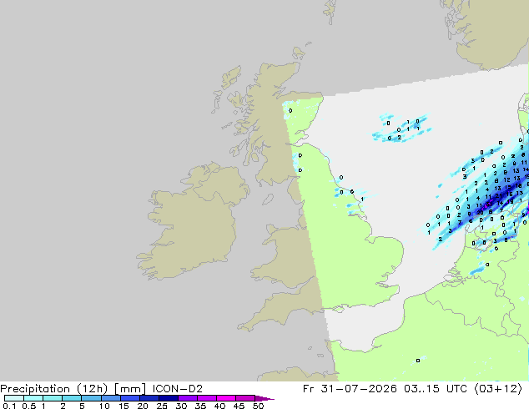
Task: Click the '03..15 UTC' time range
Action: point(436,389)
